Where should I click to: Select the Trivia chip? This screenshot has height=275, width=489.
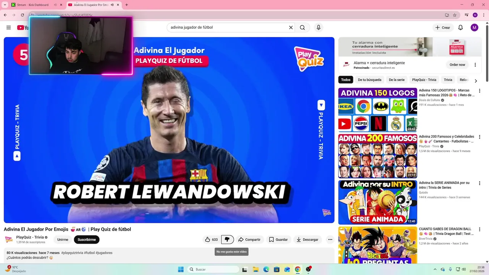(x=448, y=80)
